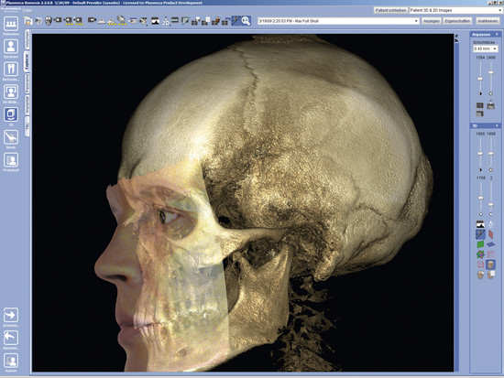The height and width of the screenshot is (378, 504).
Task: Open the Befundaufnahme tooth module
Action: click(x=11, y=70)
